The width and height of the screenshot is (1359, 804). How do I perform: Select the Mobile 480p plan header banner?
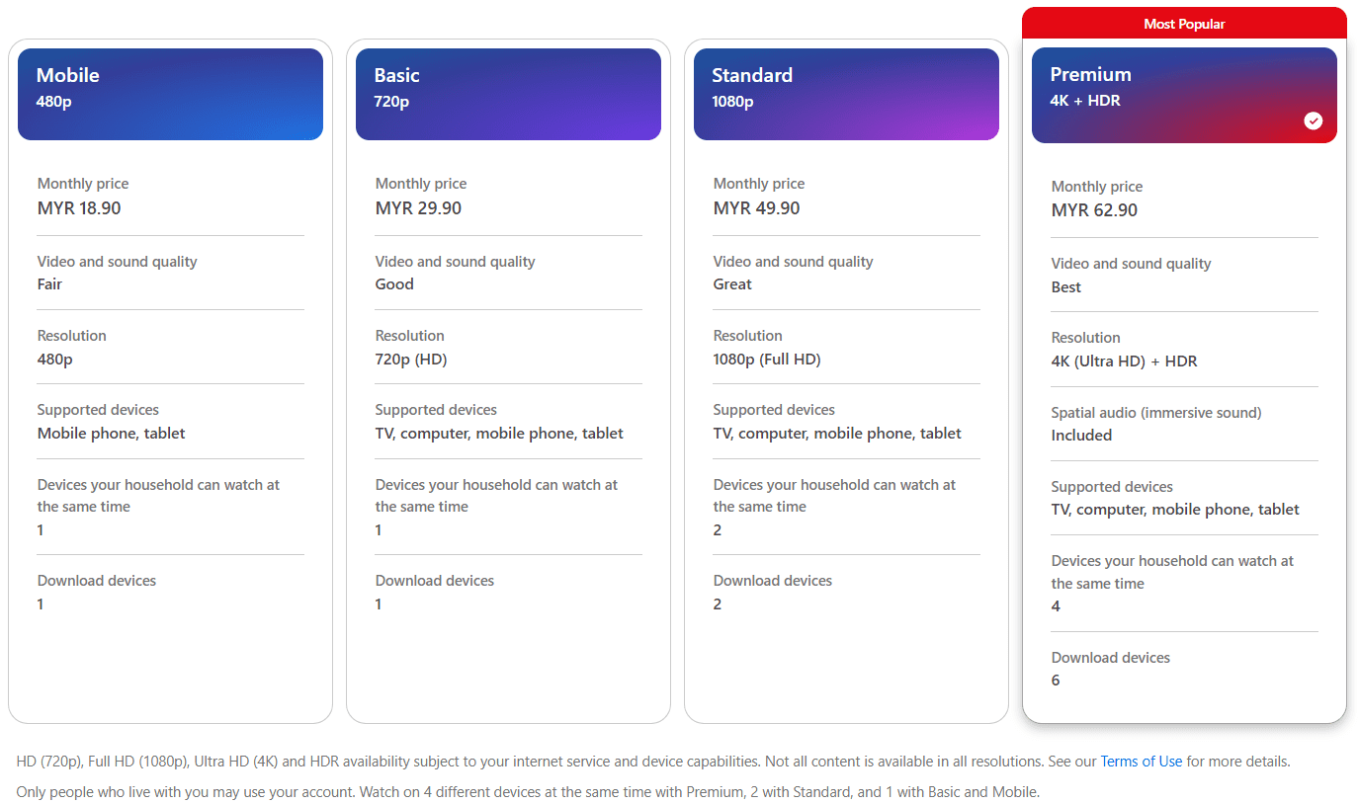point(170,94)
